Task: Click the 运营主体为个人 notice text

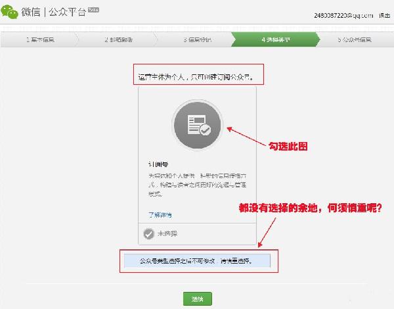Action: pos(195,77)
